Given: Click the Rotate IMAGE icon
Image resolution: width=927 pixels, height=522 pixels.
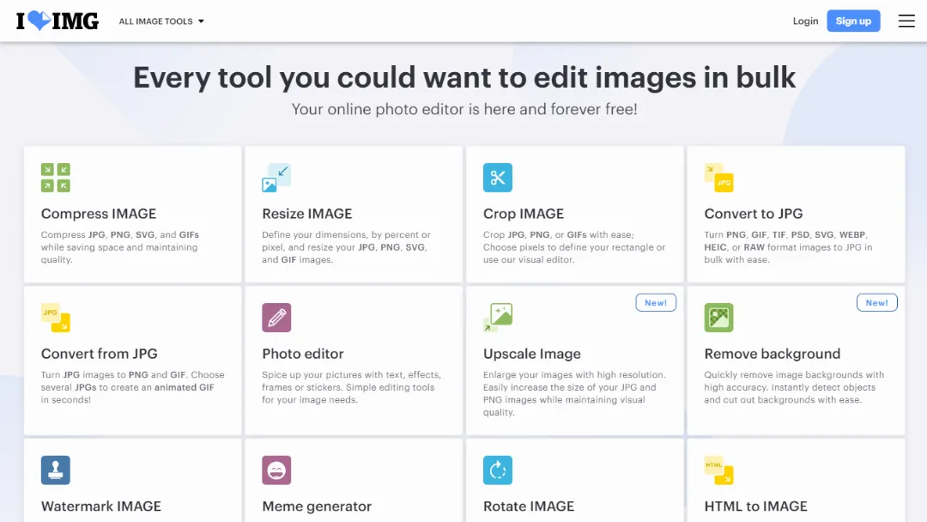Looking at the screenshot, I should point(498,470).
